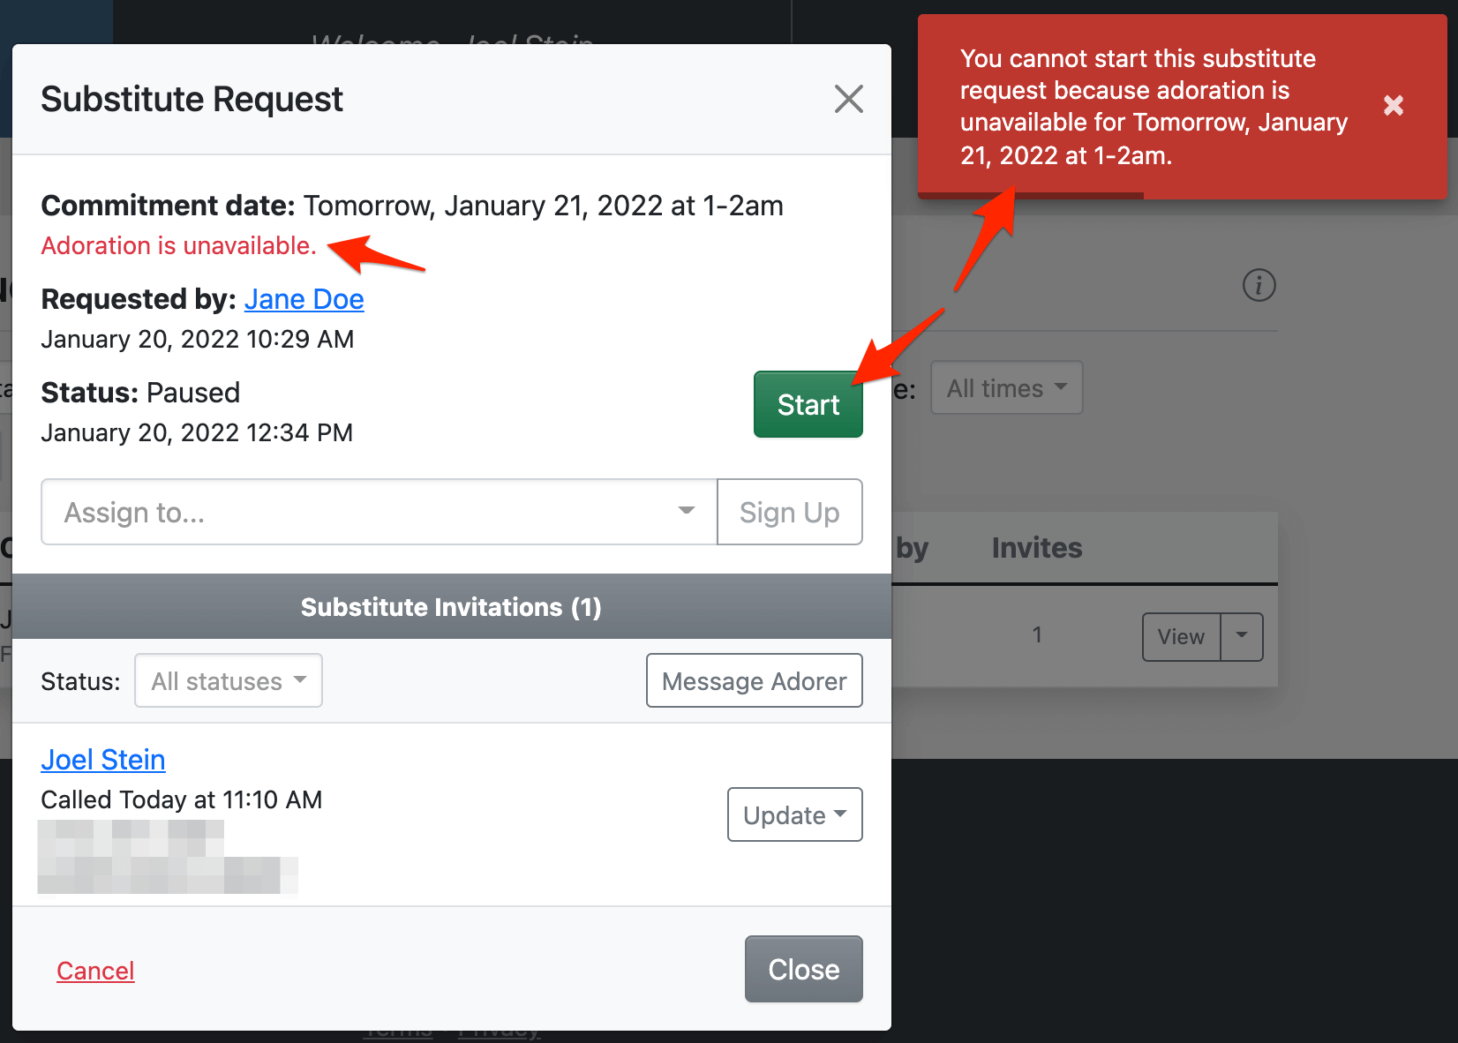Click the Substitute Invitations section header
Image resolution: width=1458 pixels, height=1043 pixels.
[451, 607]
